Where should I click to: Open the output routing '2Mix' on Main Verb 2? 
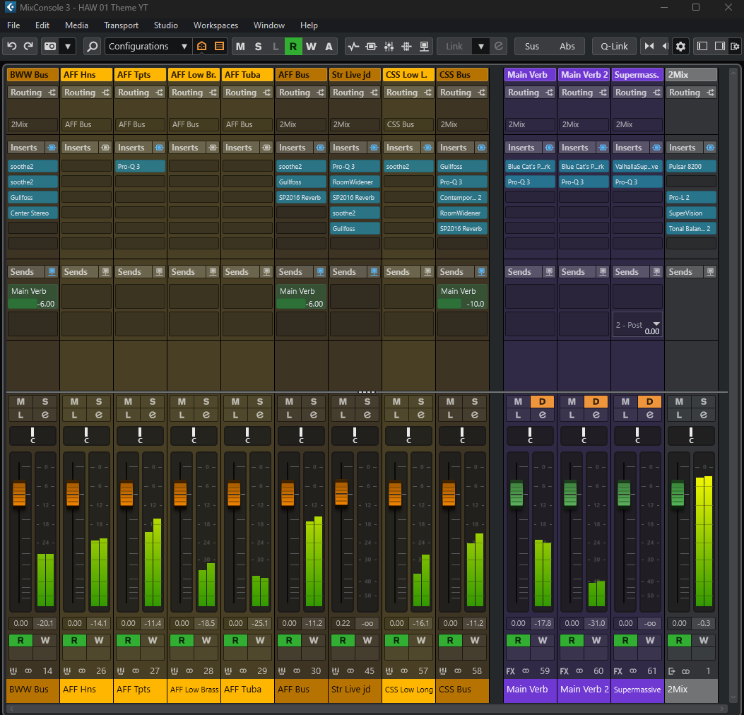click(x=584, y=124)
